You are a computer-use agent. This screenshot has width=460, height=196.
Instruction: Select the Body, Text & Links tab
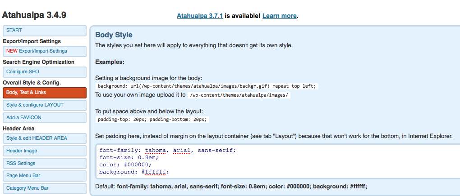coord(45,93)
